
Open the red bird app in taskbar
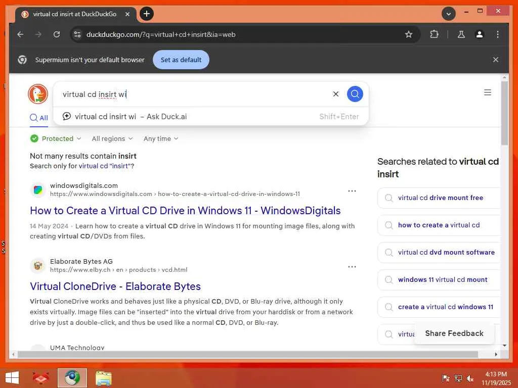click(x=40, y=378)
